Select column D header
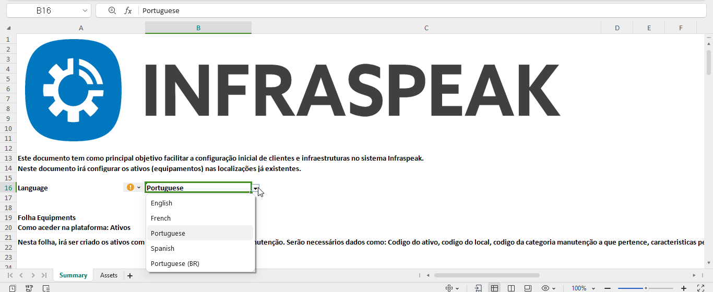This screenshot has height=292, width=713. tap(617, 28)
